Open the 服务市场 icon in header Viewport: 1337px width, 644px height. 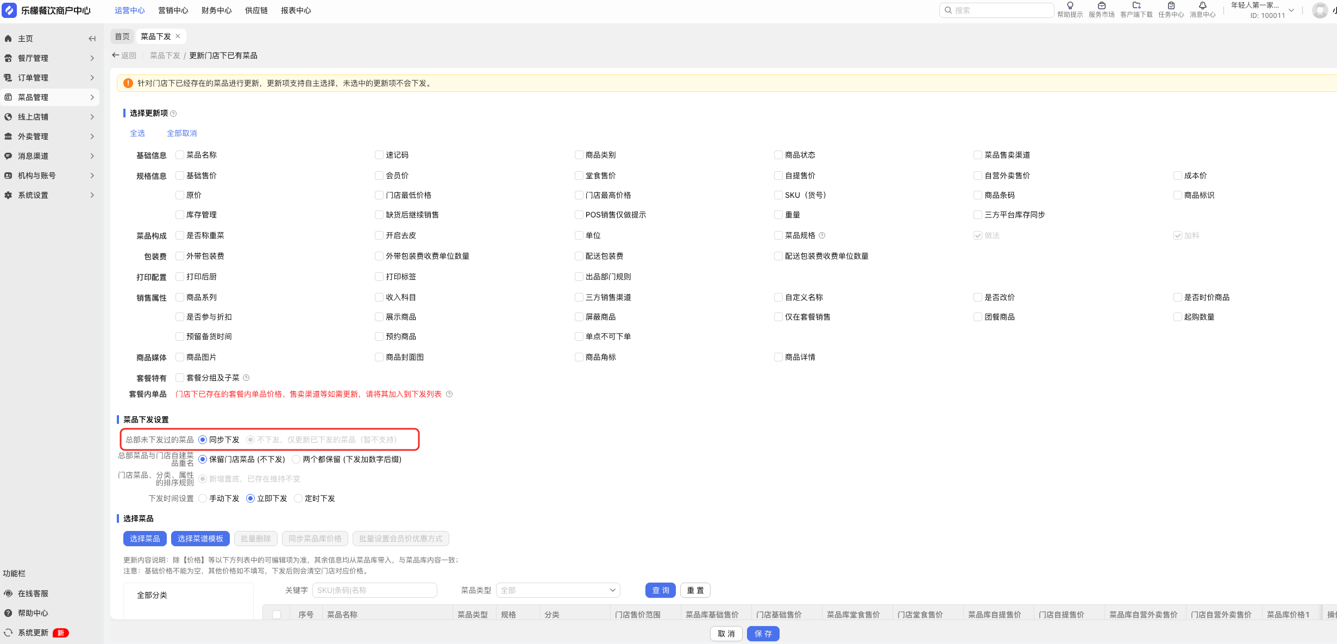(x=1101, y=6)
